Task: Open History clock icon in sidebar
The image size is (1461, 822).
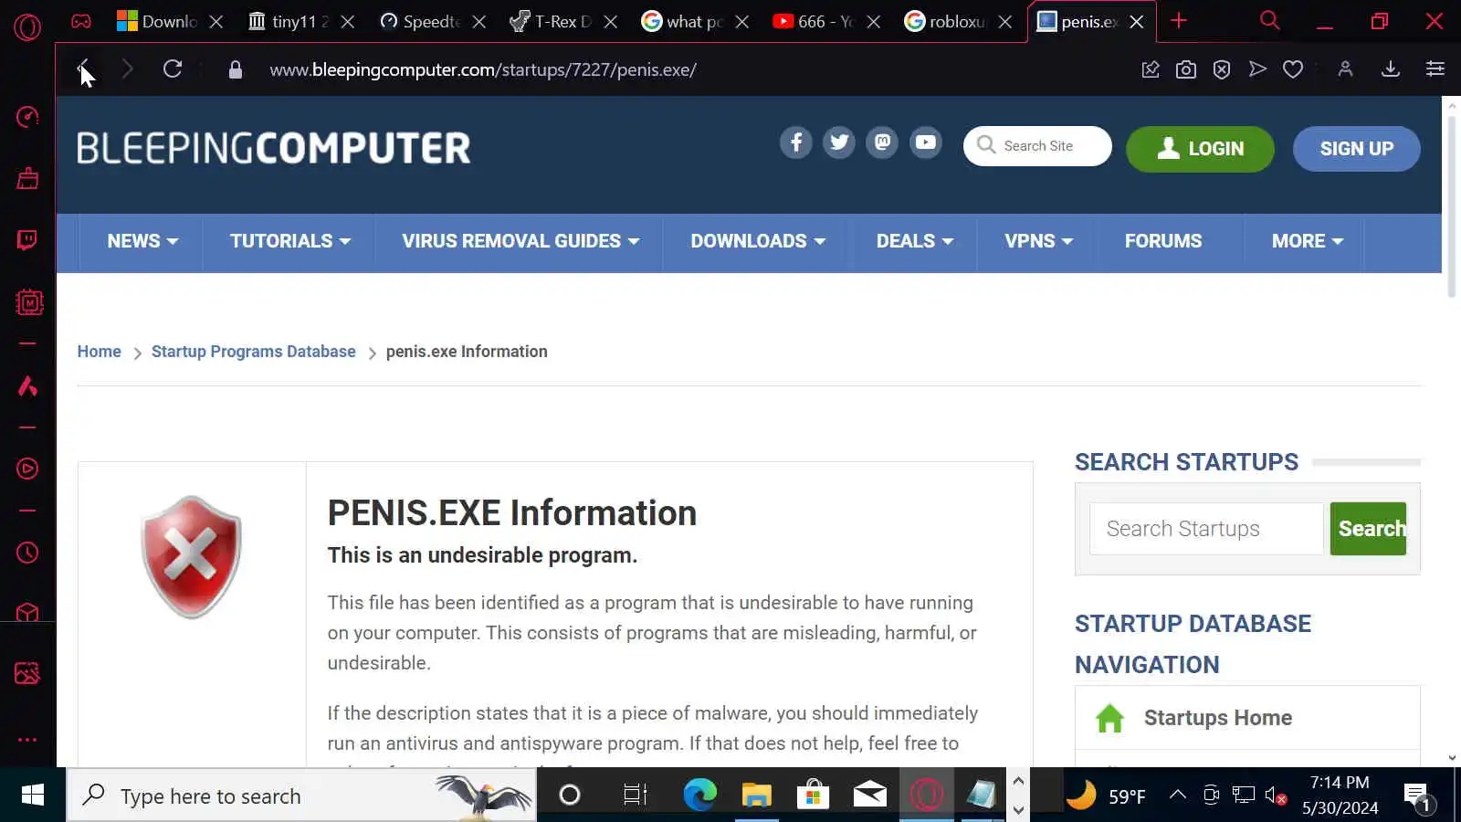Action: click(x=27, y=553)
